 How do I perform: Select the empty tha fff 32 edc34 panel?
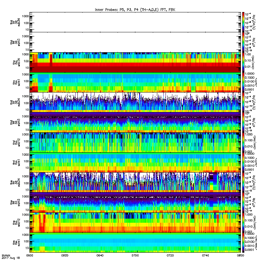click(x=135, y=22)
